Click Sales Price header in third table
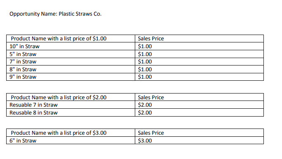This screenshot has height=159, width=282. [200, 133]
